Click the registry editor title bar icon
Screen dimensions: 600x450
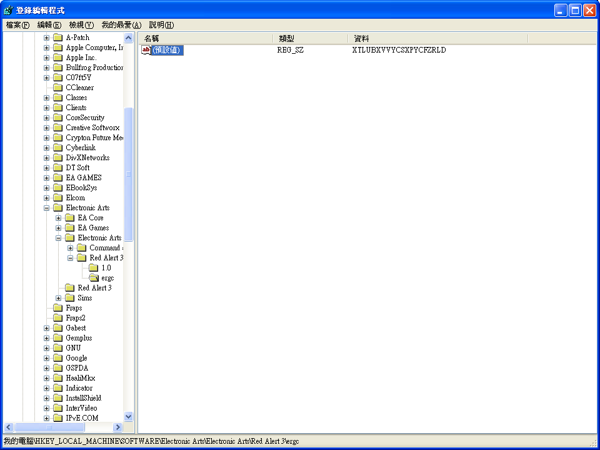pos(8,11)
